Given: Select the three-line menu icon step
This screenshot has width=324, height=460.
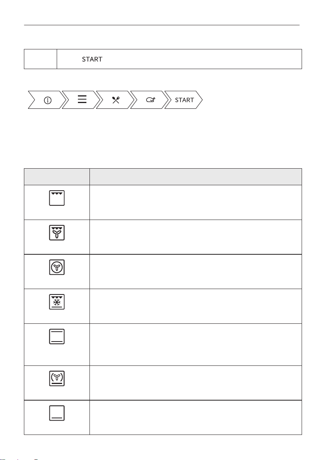Looking at the screenshot, I should click(82, 99).
